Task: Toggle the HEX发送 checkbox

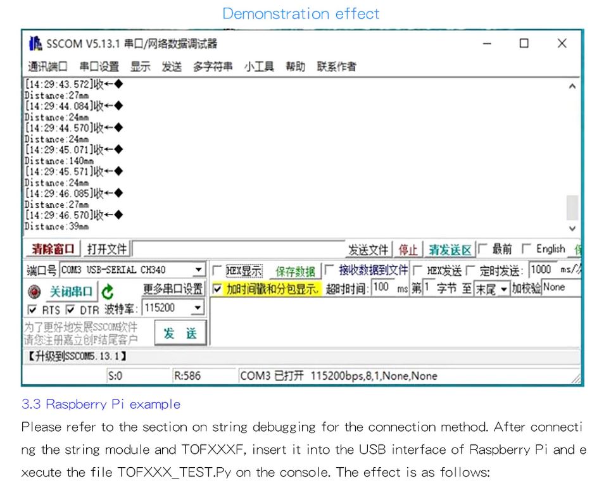Action: 417,270
